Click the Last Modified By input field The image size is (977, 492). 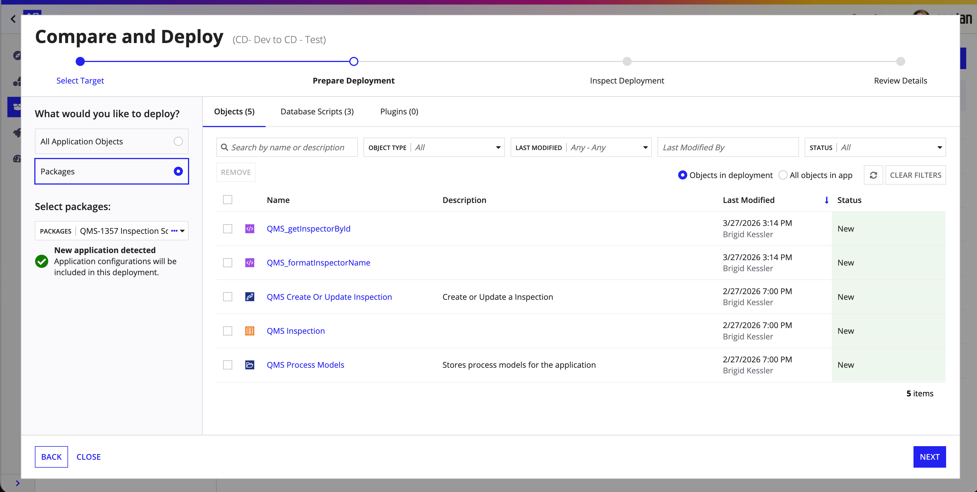728,147
